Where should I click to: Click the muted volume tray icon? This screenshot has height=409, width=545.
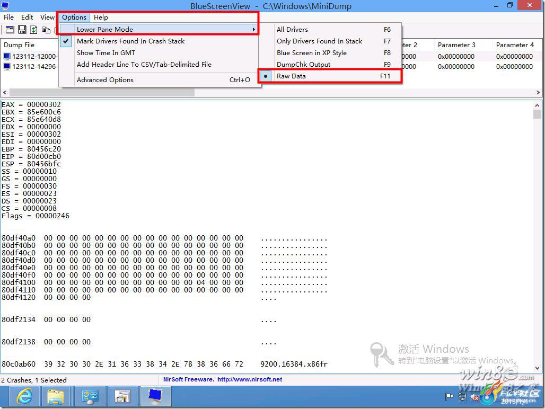coord(474,396)
